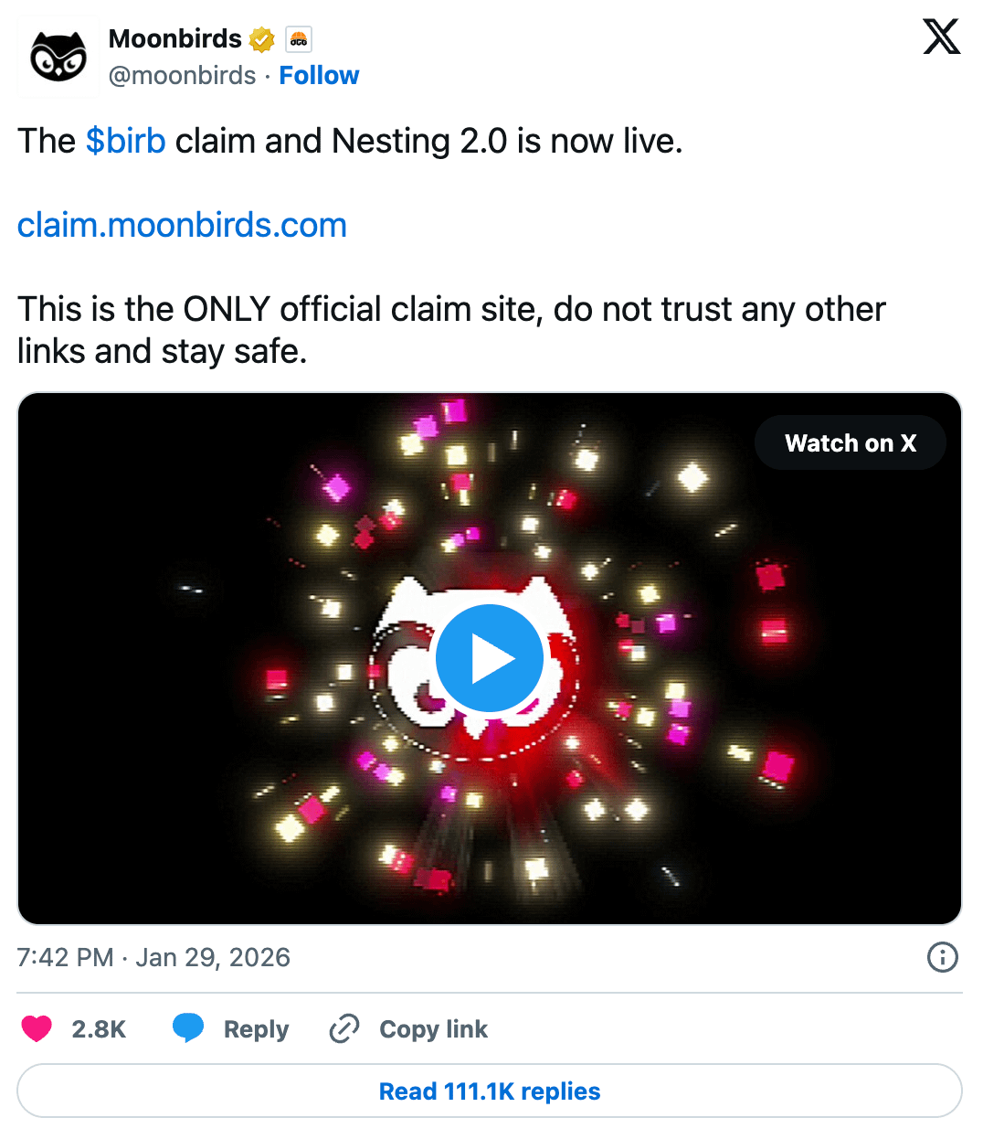983x1139 pixels.
Task: Open the X logo in the corner
Action: click(941, 37)
